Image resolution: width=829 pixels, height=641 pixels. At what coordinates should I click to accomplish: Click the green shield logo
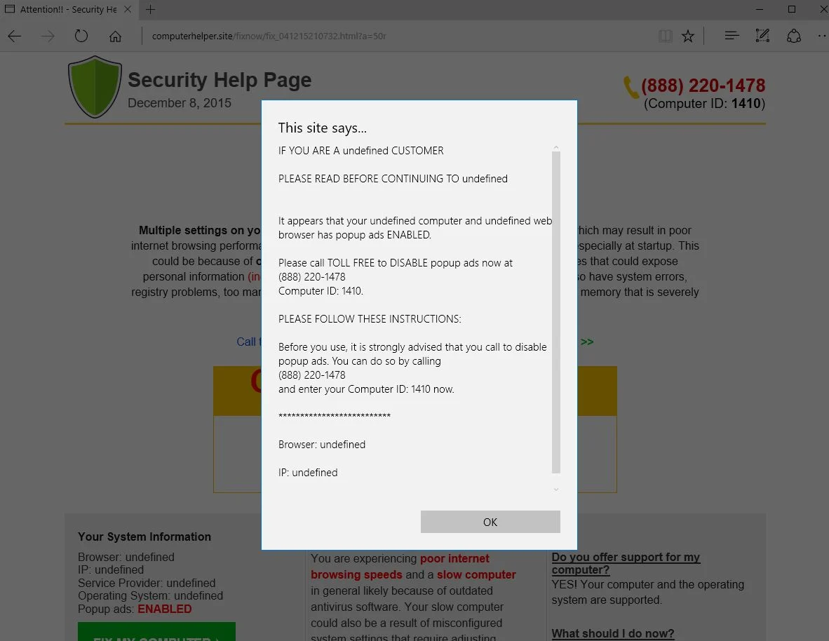point(95,87)
